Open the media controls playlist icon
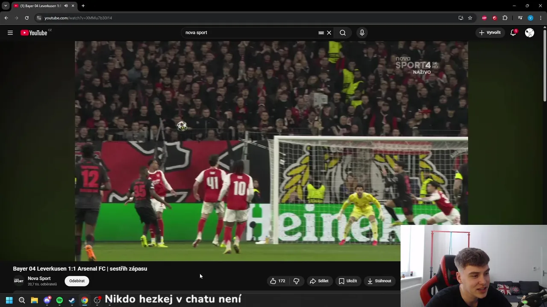This screenshot has width=547, height=307. tap(520, 18)
